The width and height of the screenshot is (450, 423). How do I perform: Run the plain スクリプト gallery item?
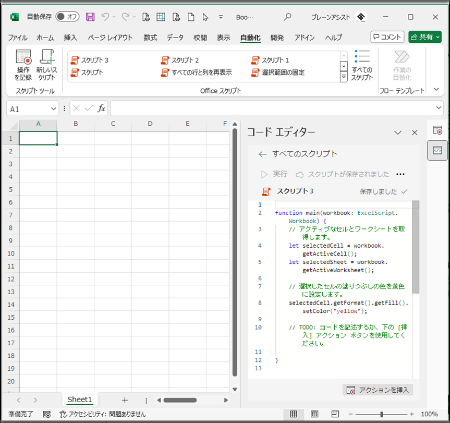point(87,72)
